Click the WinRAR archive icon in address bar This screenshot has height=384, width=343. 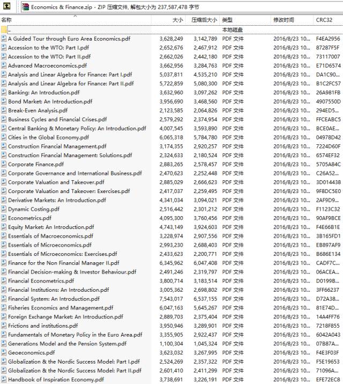click(x=25, y=7)
